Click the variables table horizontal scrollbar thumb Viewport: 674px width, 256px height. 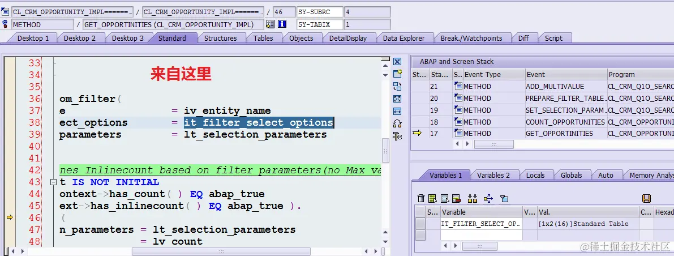[x=480, y=246]
